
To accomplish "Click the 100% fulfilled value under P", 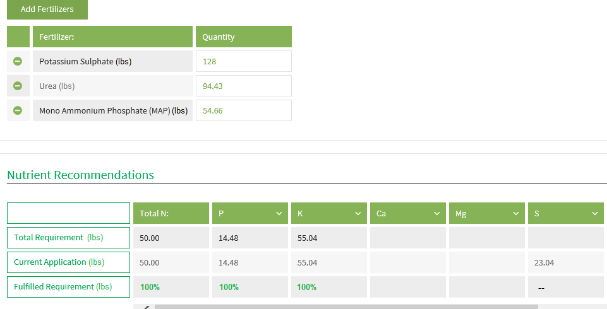I will point(229,287).
